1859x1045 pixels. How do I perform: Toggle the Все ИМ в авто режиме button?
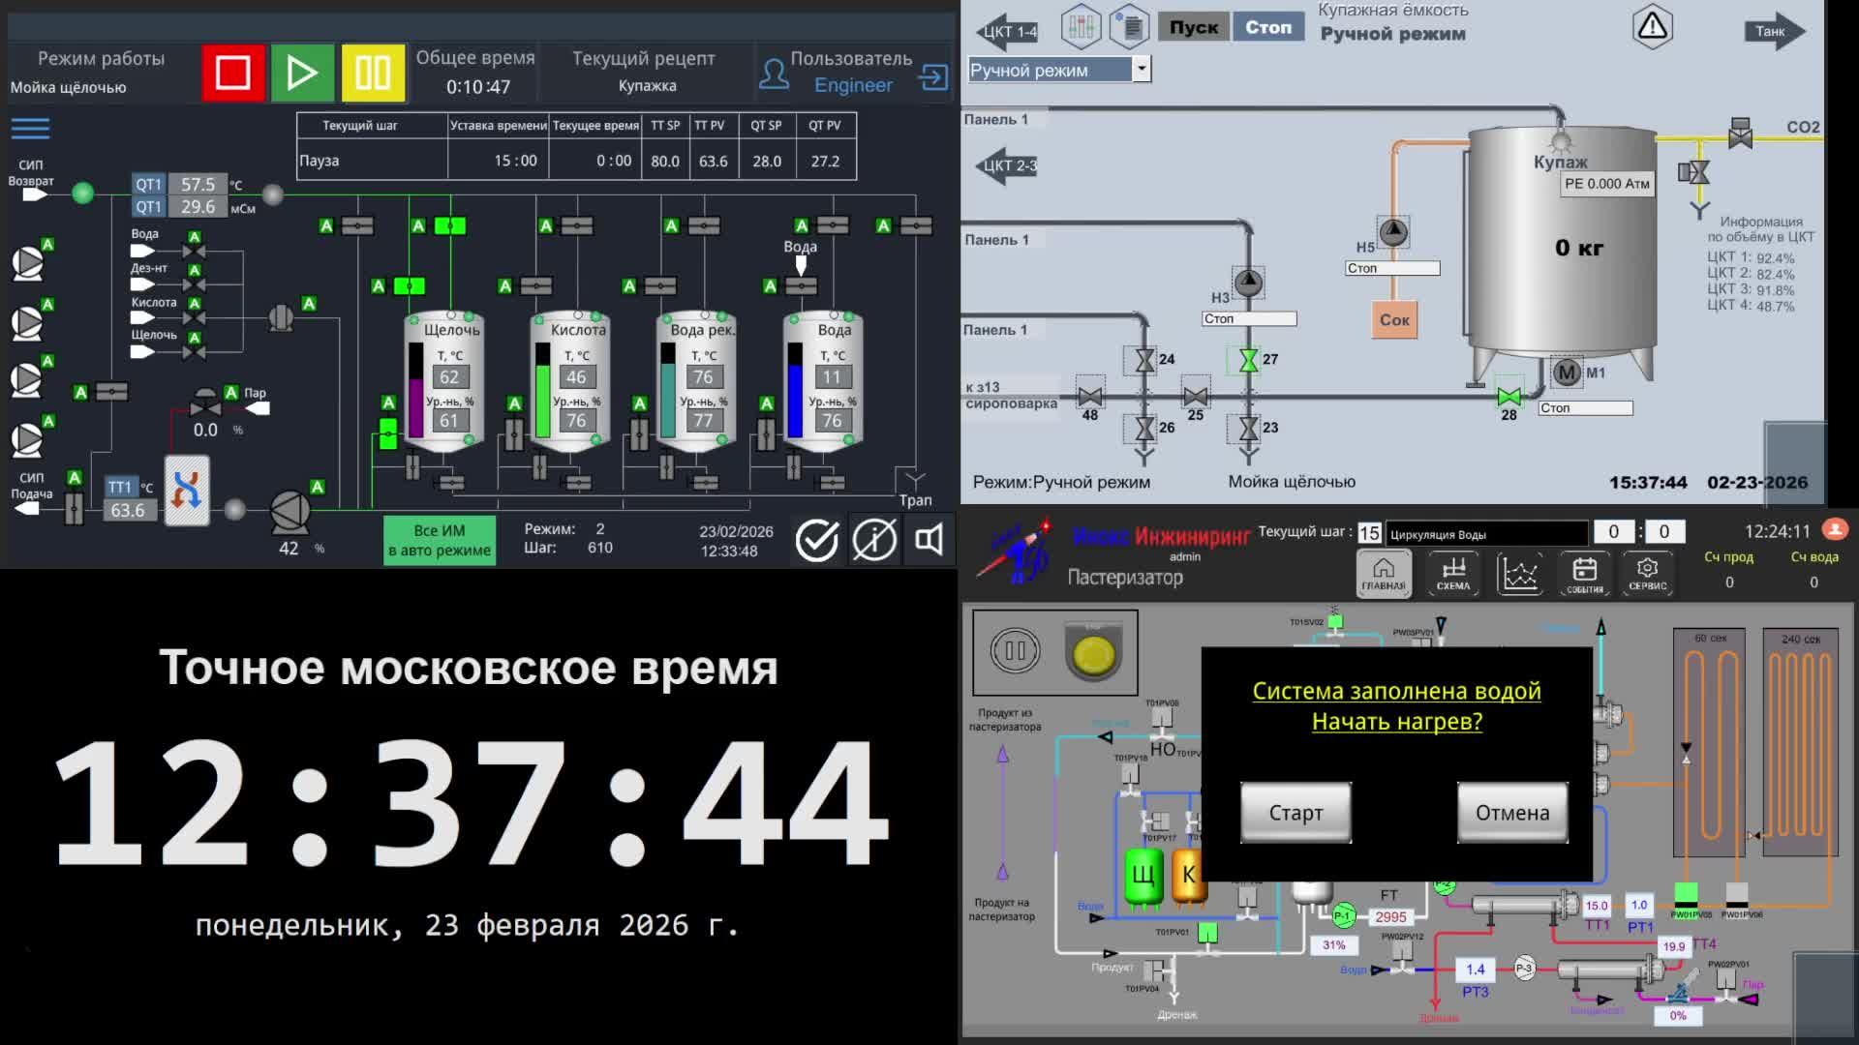point(440,540)
